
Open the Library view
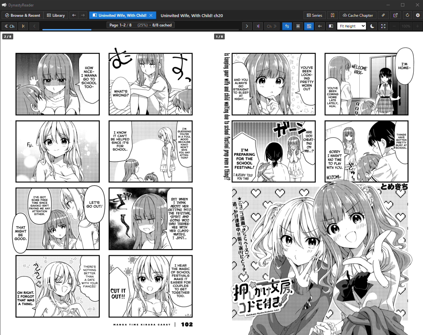click(x=56, y=15)
